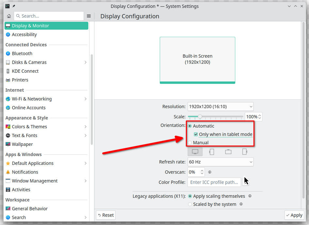The height and width of the screenshot is (225, 309).
Task: Click the Activities icon
Action: [x=8, y=190]
